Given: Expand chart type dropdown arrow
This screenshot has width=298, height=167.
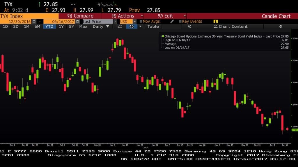Looking at the screenshot, I should [x=140, y=27].
